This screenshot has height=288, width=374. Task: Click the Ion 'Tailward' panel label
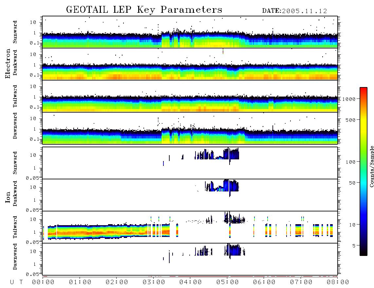(x=15, y=227)
